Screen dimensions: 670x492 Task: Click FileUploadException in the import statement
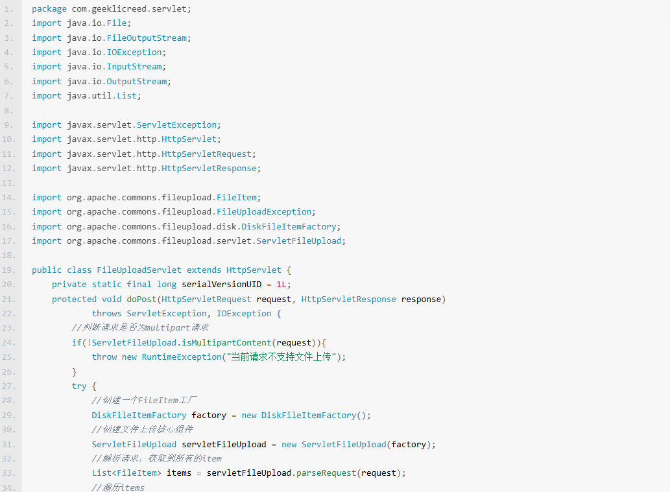(264, 212)
